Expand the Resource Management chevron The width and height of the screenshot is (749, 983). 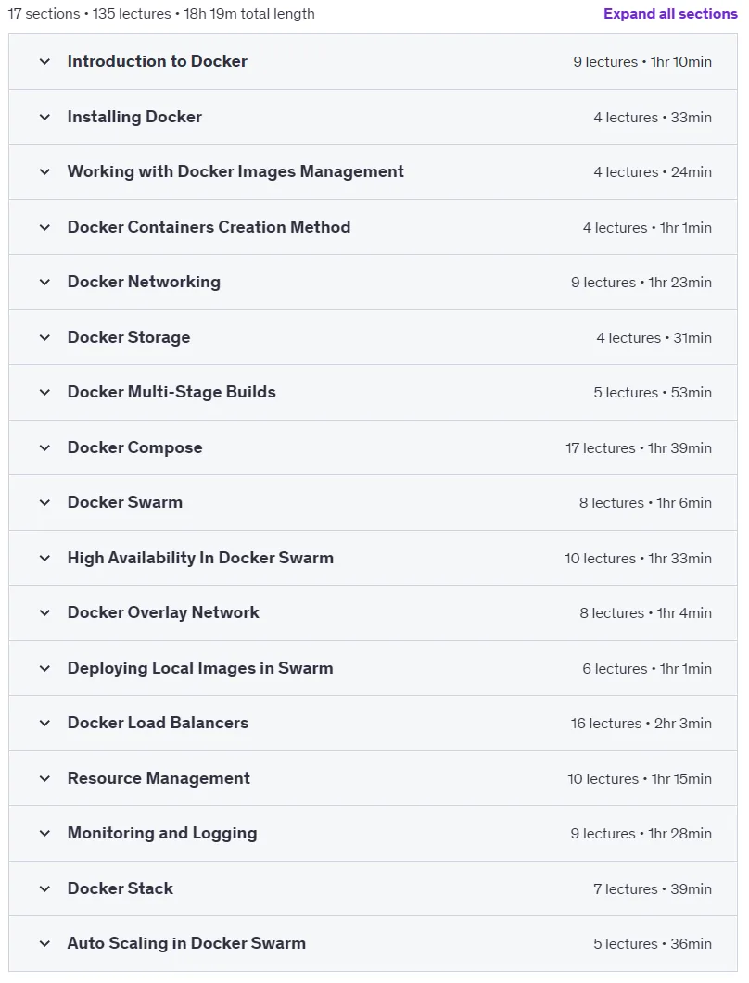(44, 778)
